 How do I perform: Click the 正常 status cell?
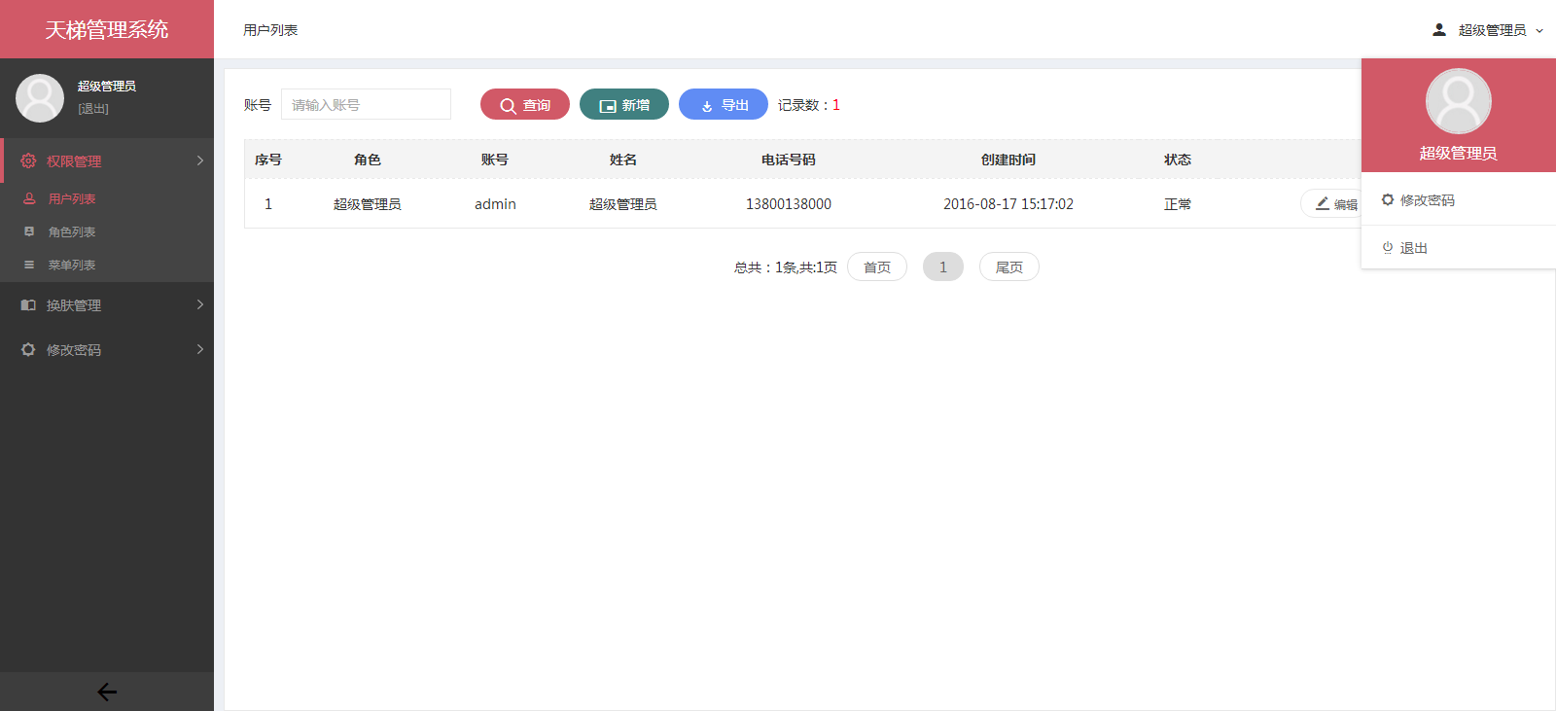tap(1178, 204)
